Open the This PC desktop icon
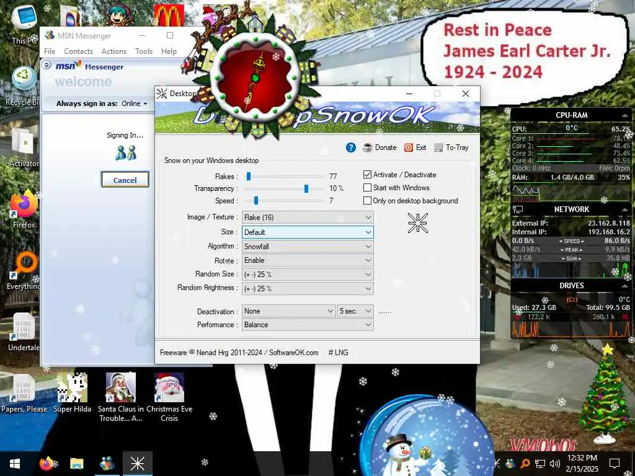The image size is (635, 476). point(24,24)
